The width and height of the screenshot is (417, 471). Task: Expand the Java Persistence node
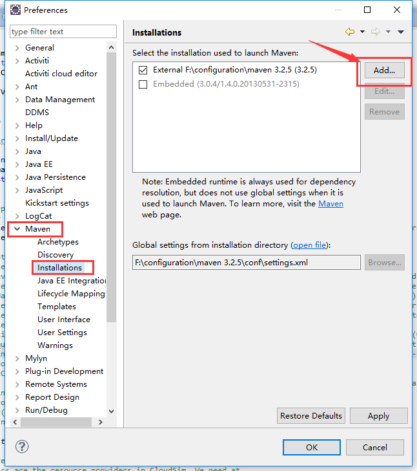coord(17,177)
